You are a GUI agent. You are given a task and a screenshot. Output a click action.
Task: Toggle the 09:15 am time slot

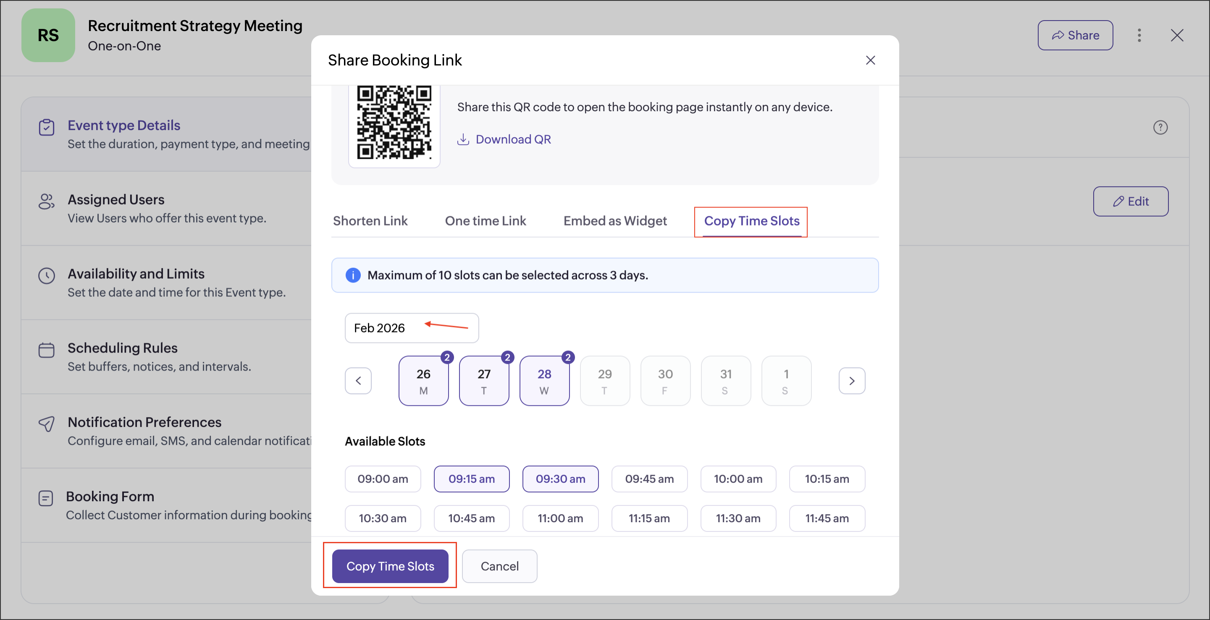click(x=471, y=479)
